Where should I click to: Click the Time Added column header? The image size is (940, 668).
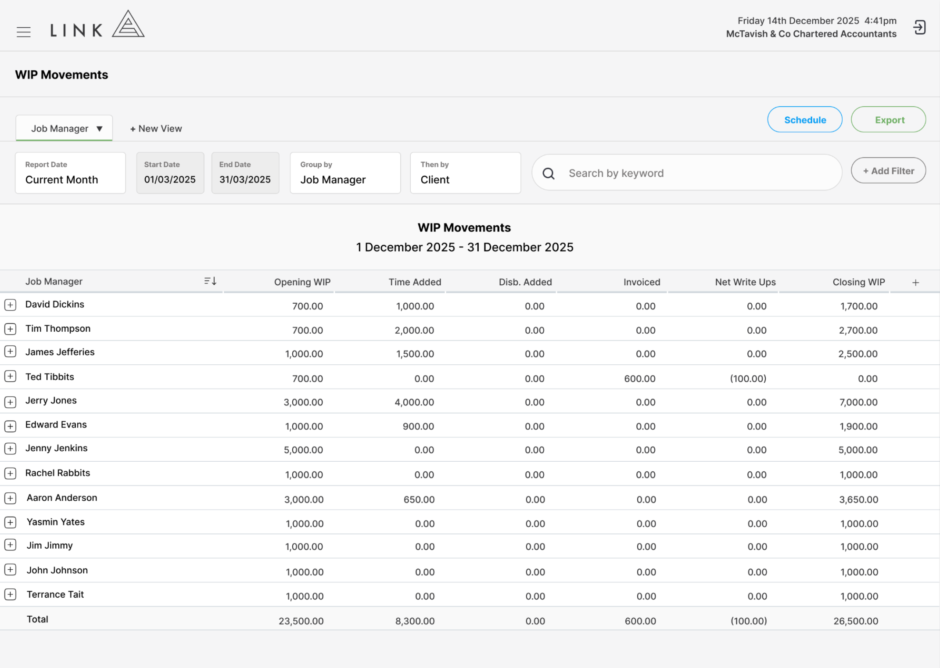(415, 282)
